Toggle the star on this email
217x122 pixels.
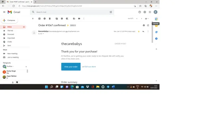[x=139, y=32]
